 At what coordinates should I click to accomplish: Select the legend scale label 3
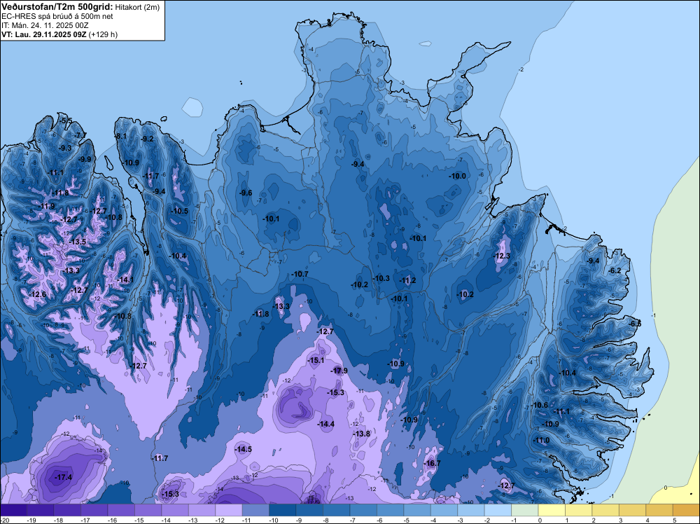click(620, 520)
